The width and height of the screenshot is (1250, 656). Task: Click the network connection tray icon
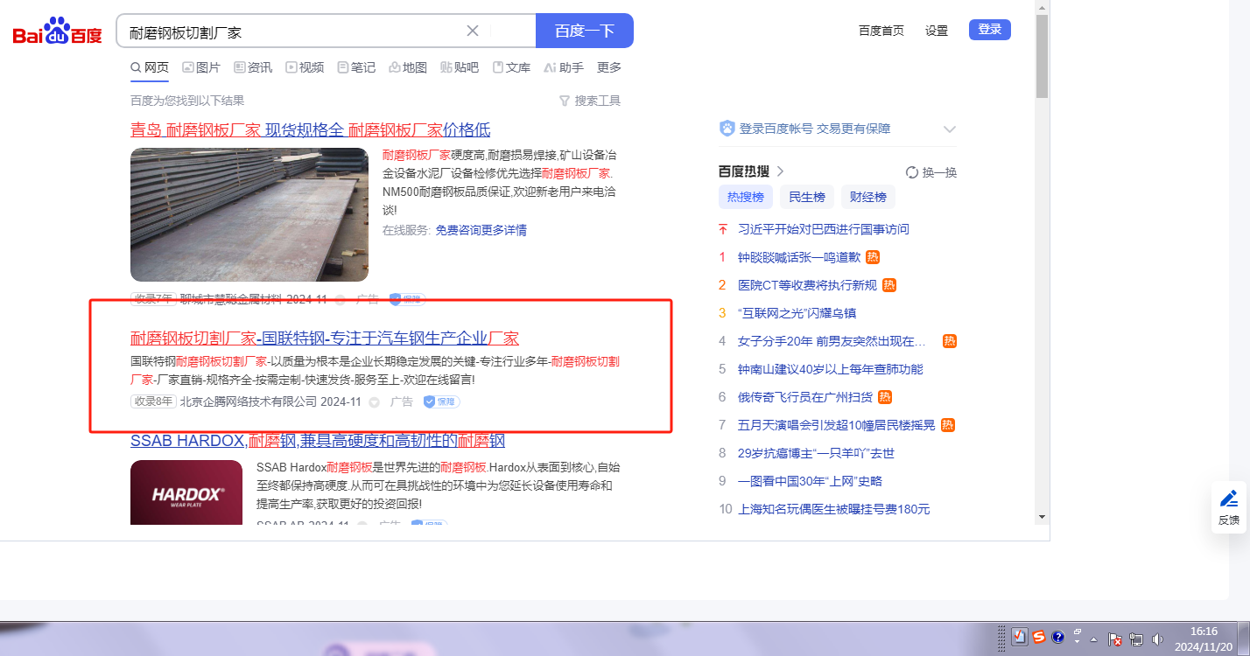click(1136, 639)
